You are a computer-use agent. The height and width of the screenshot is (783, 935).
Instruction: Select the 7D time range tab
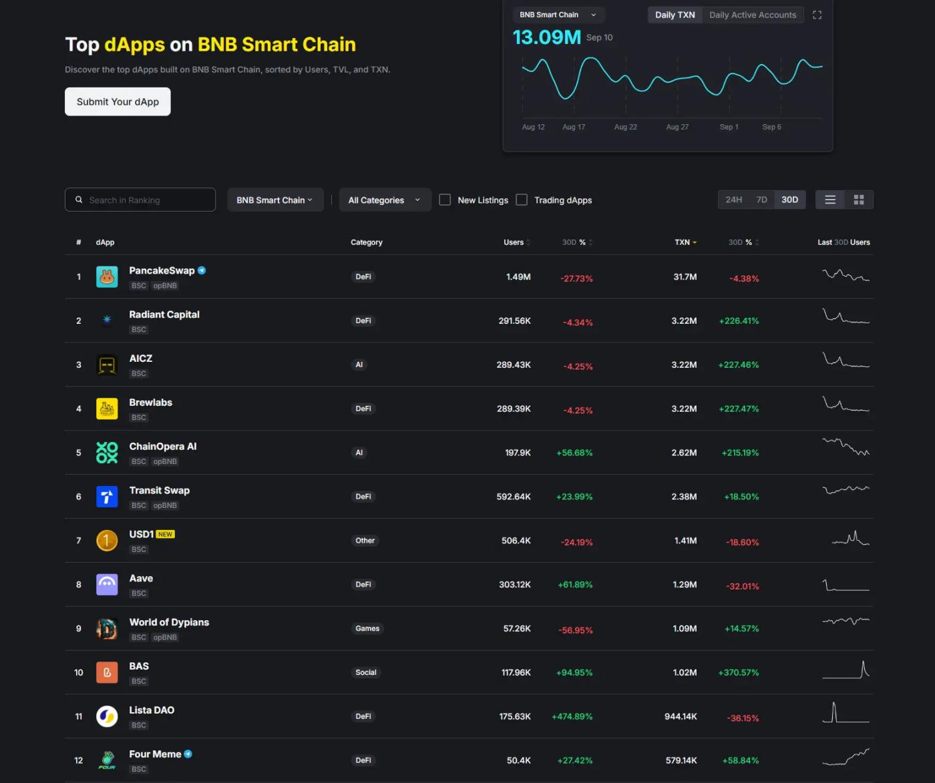click(761, 200)
